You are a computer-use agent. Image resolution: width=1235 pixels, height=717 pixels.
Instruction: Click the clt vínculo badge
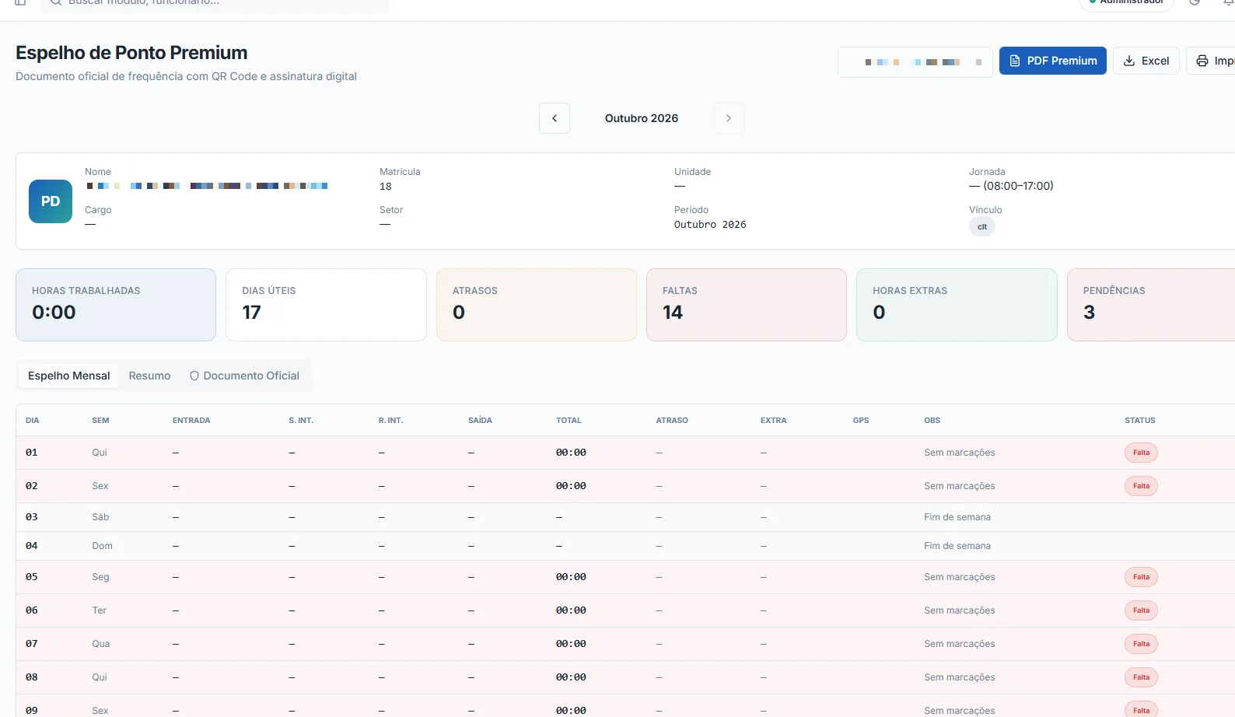[982, 227]
